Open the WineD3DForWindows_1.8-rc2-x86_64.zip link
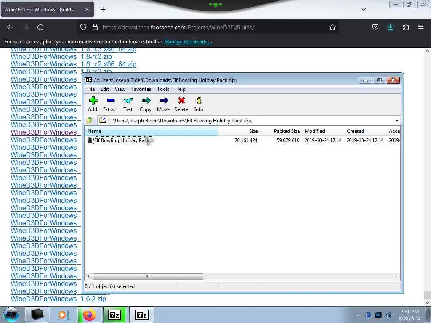The width and height of the screenshot is (431, 323). coord(73,64)
